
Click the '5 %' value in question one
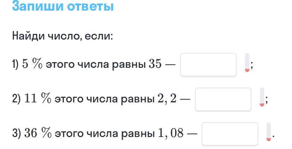(x=33, y=64)
